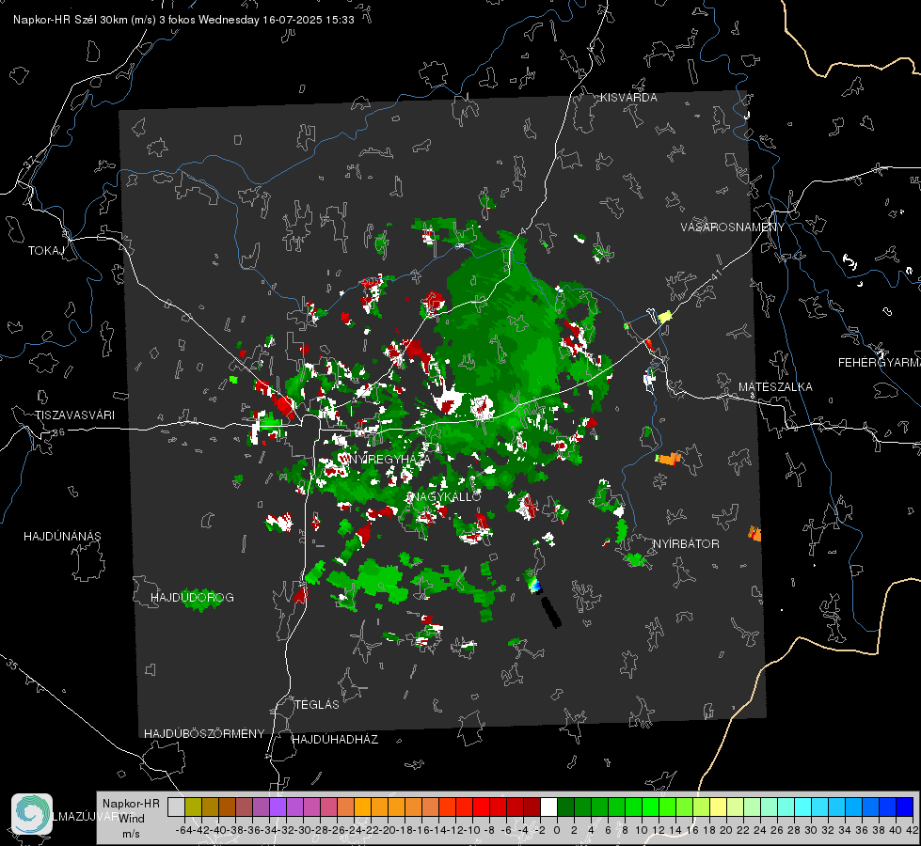This screenshot has width=921, height=846.
Task: Click the swirl logo icon
Action: pyautogui.click(x=32, y=814)
